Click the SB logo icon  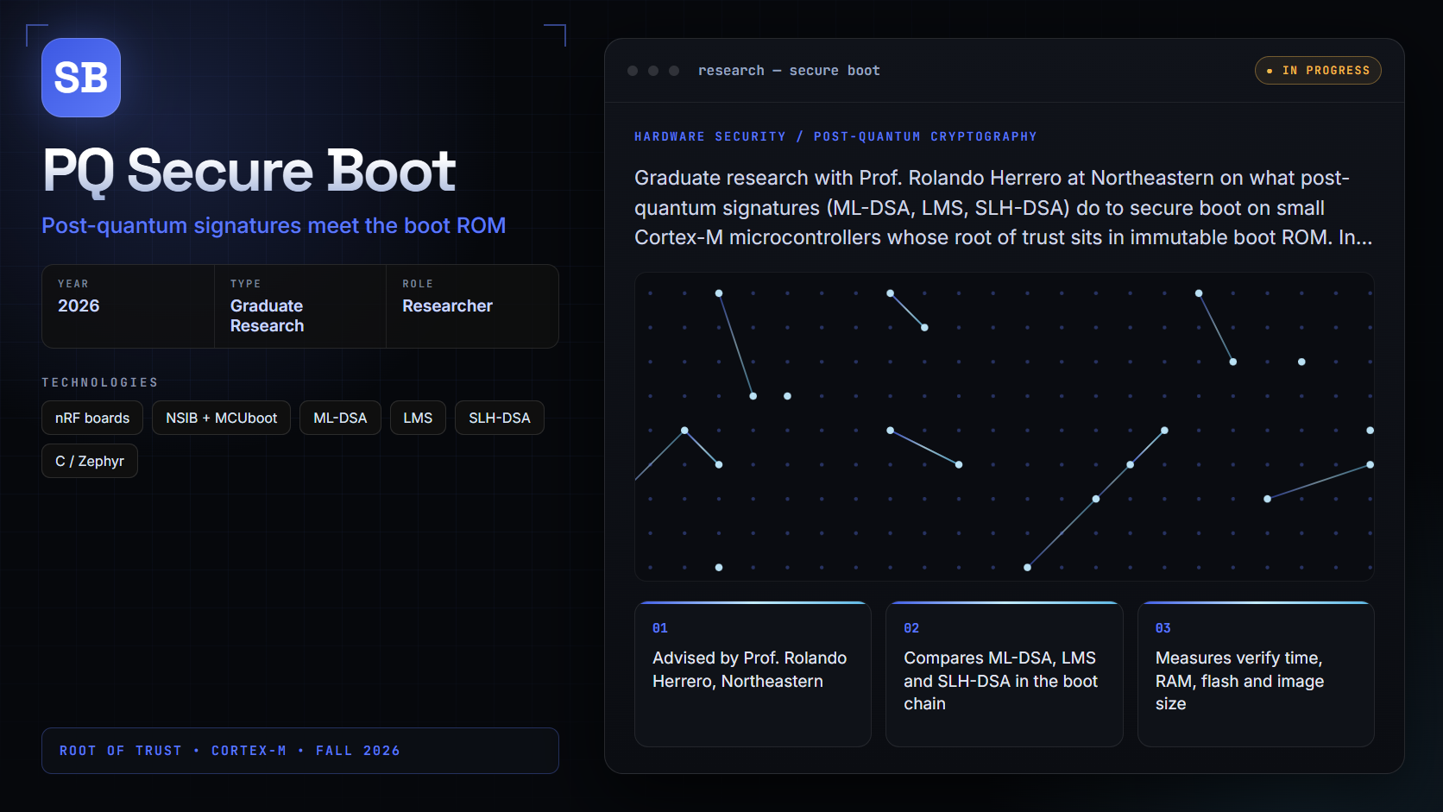[x=81, y=78]
